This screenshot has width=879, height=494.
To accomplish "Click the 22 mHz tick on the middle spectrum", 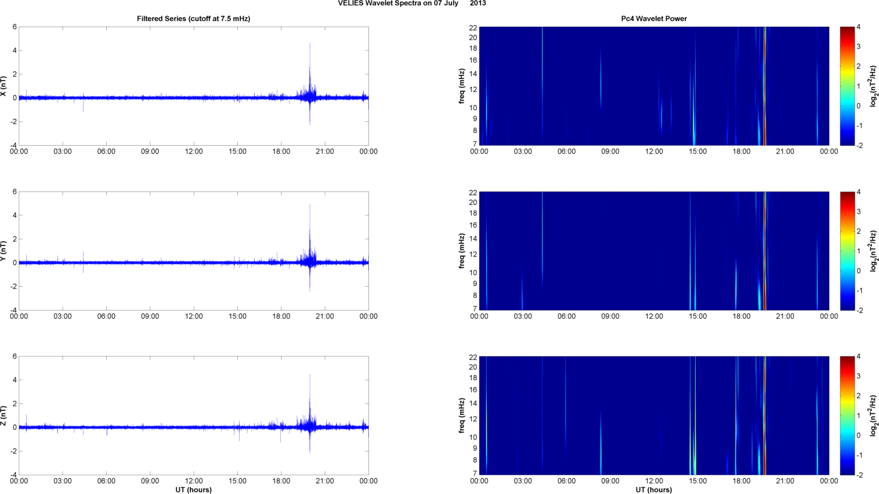I will pos(473,193).
